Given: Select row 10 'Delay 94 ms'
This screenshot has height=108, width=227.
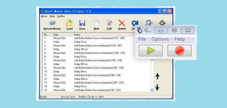Looking at the screenshot, I should point(86,72).
